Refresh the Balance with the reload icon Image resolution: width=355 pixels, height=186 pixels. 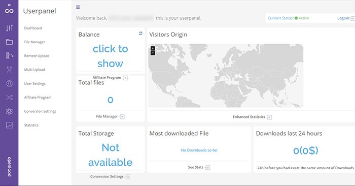click(140, 34)
